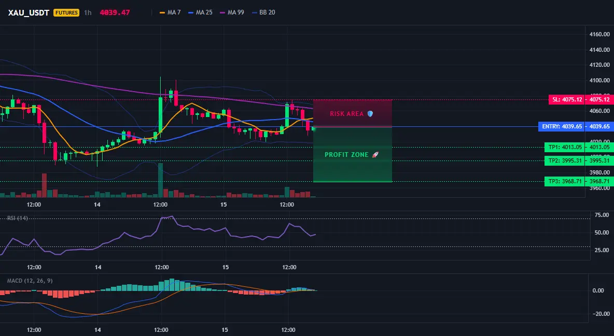Click the 75.00 RSI axis value
Image resolution: width=614 pixels, height=336 pixels.
coord(602,215)
